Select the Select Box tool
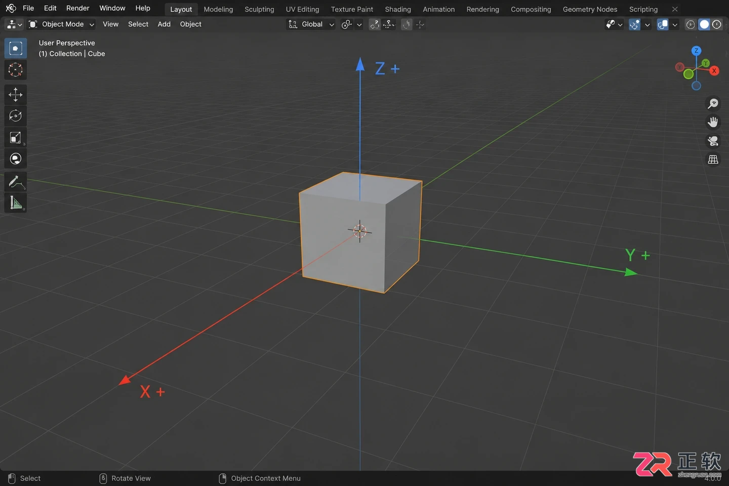Screen dimensions: 729x486 [x=16, y=48]
